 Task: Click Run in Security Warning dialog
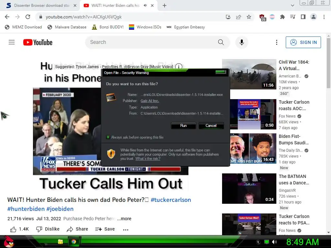184,126
